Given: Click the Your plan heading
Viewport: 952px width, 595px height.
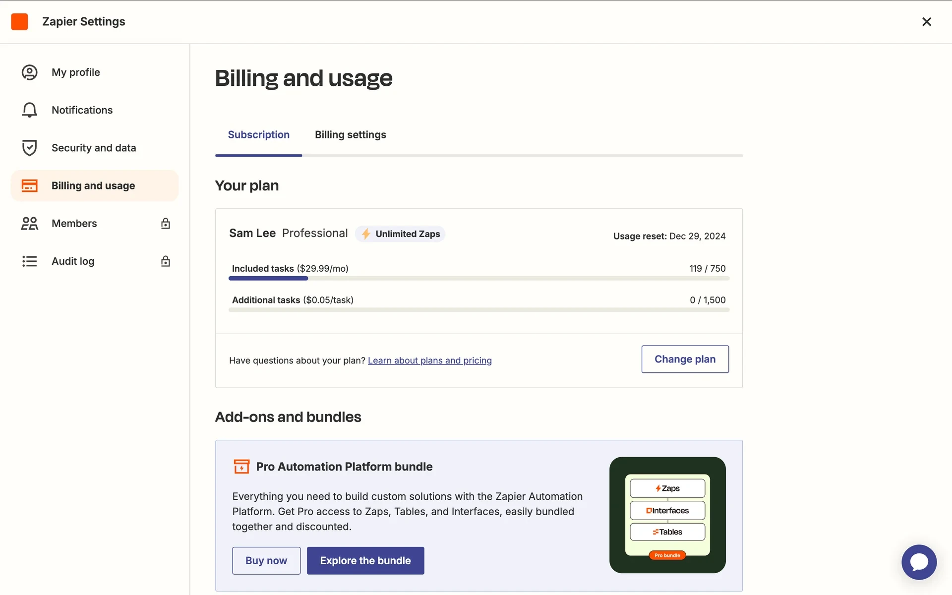Looking at the screenshot, I should point(247,185).
